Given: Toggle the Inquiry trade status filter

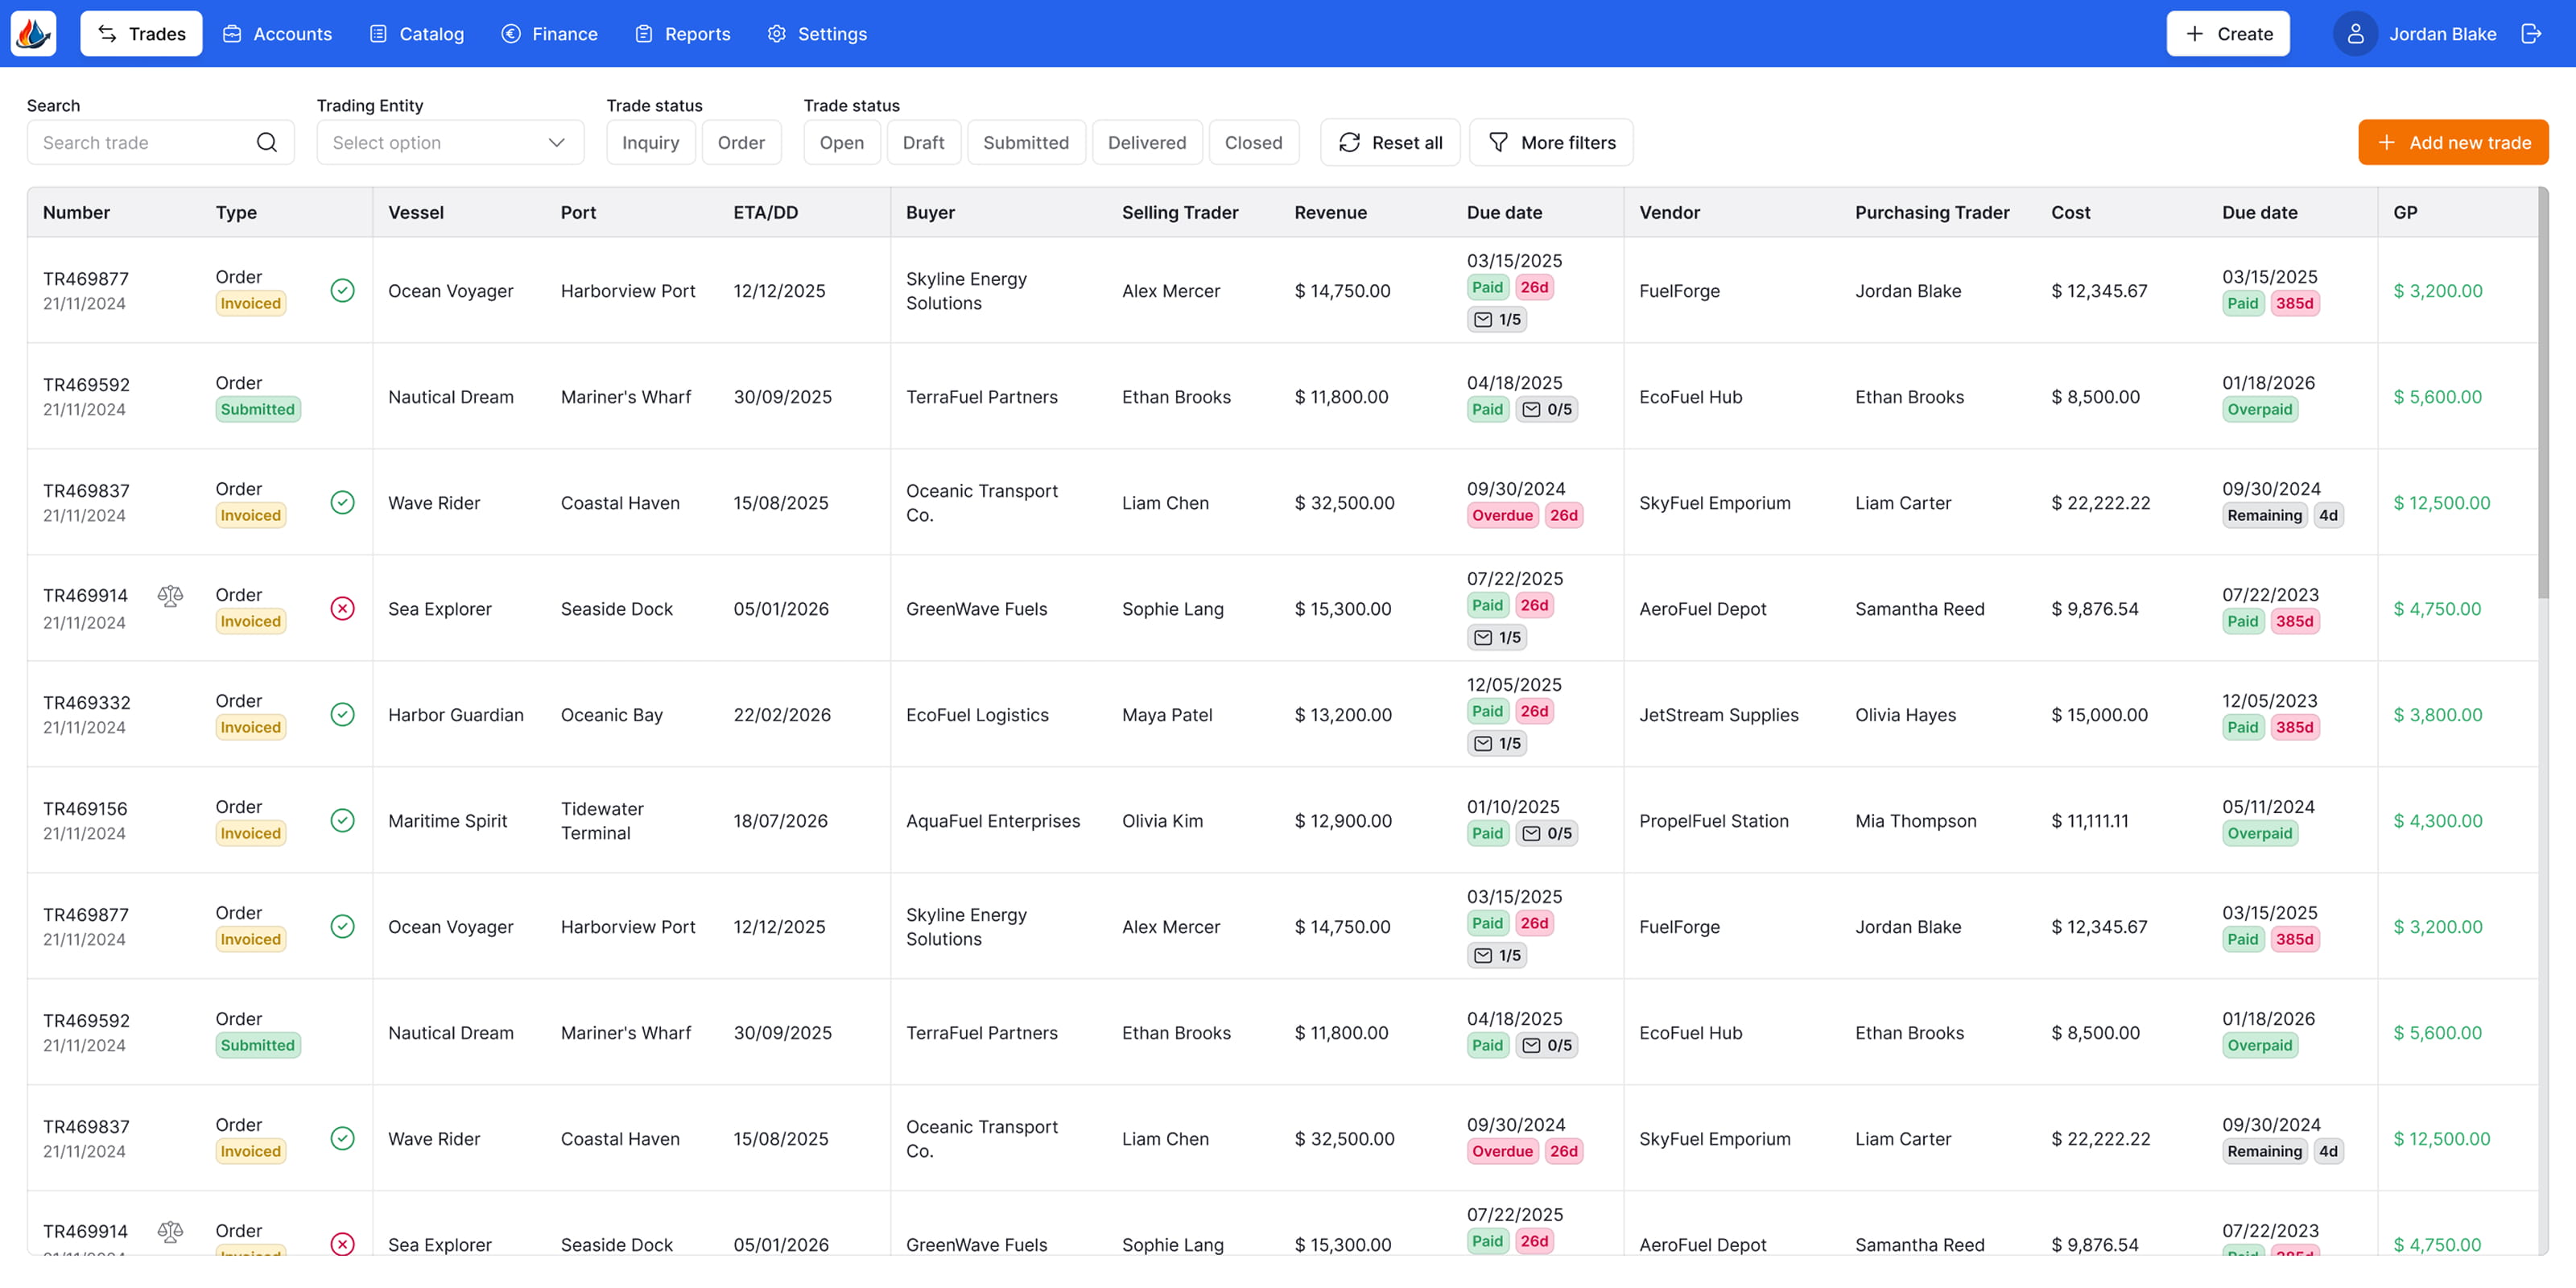Looking at the screenshot, I should [x=650, y=142].
